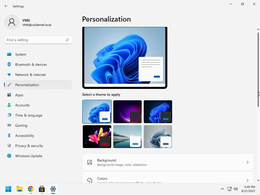Click VM6@collabnet.local email text
This screenshot has height=195, width=260.
[37, 25]
